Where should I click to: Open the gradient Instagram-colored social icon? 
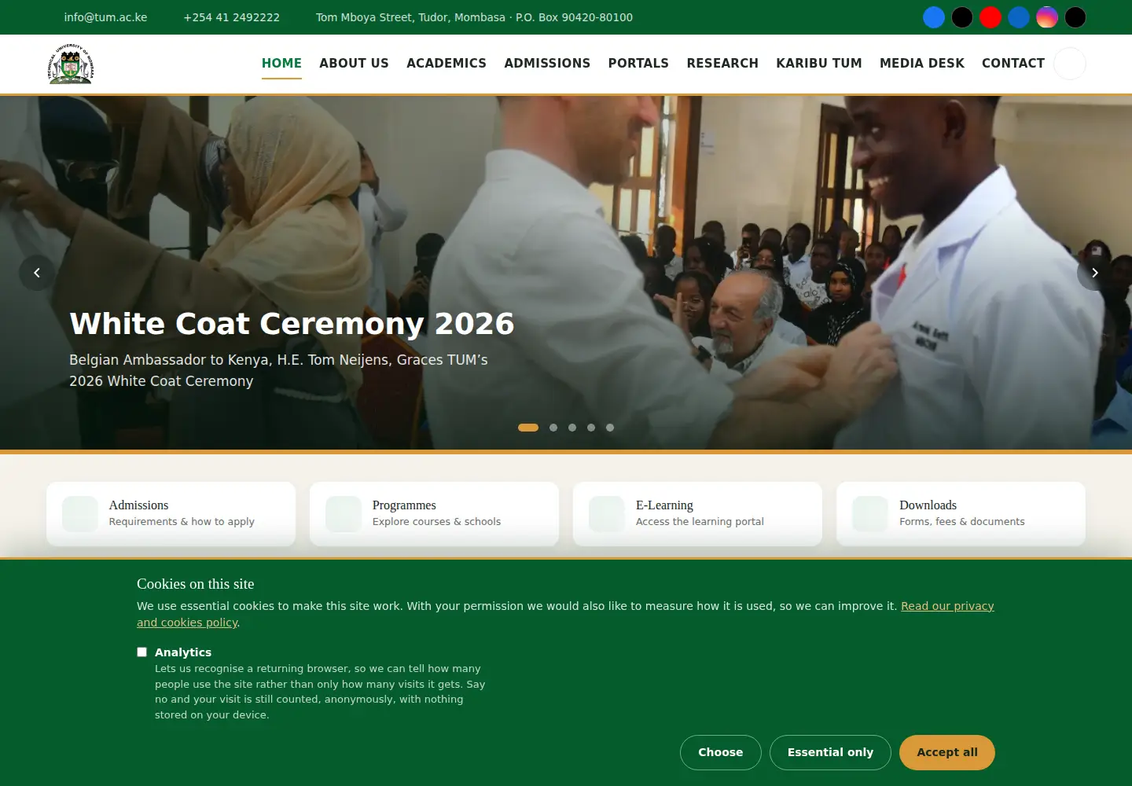[x=1047, y=17]
